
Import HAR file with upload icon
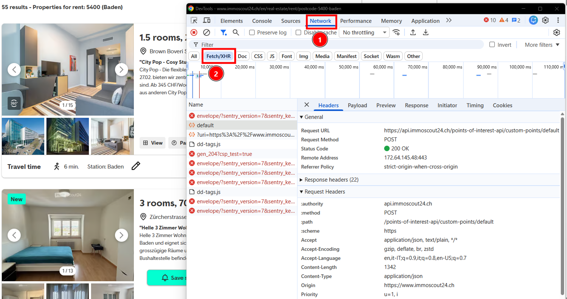(413, 32)
